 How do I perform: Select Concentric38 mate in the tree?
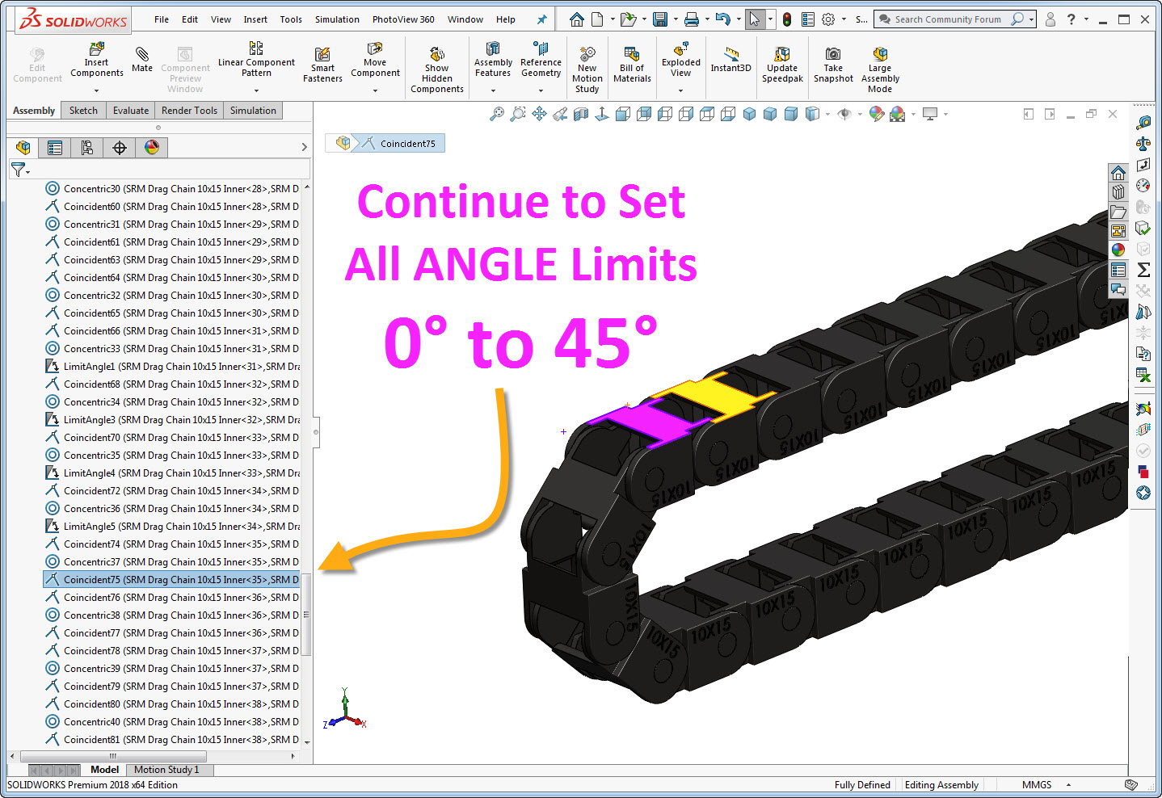tap(172, 615)
